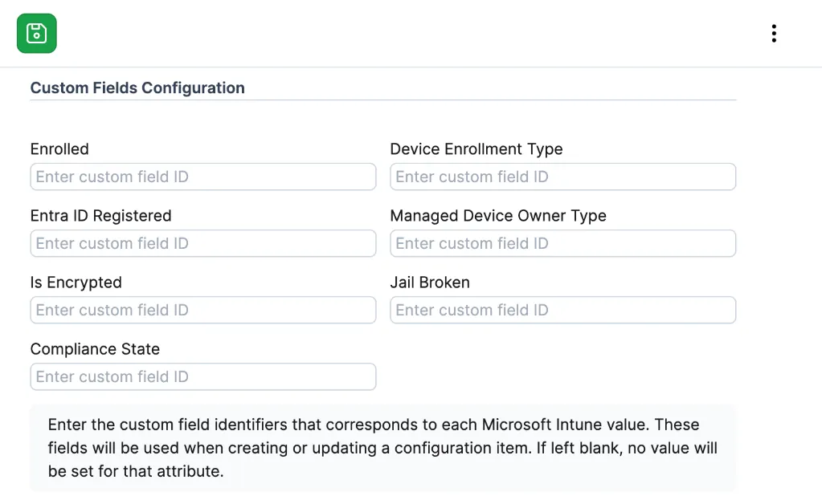Viewport: 822px width, 500px height.
Task: Click the divider line under the section heading
Action: coord(382,100)
